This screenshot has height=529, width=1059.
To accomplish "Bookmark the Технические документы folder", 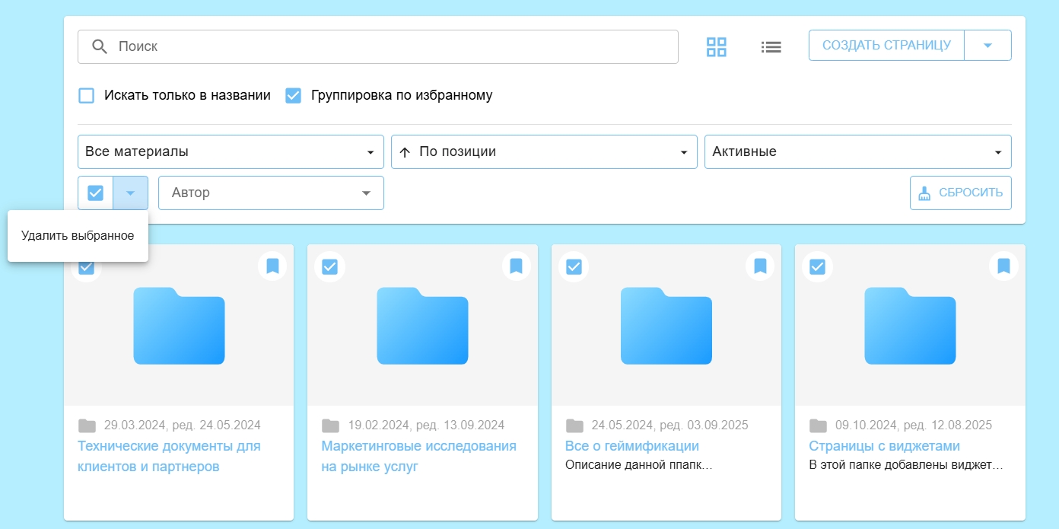I will (272, 266).
